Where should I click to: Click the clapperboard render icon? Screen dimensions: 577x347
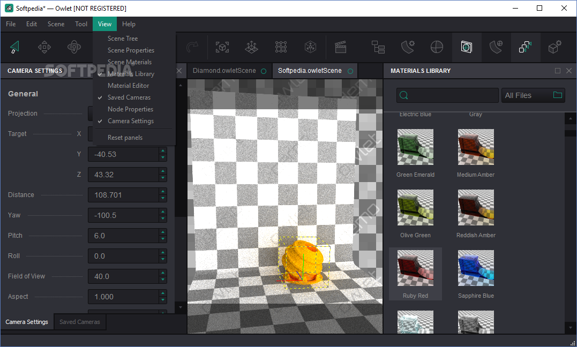[x=340, y=47]
